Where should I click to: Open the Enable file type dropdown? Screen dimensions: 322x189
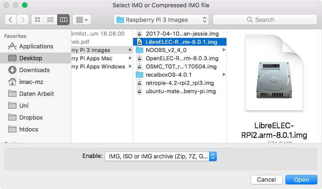pyautogui.click(x=161, y=157)
